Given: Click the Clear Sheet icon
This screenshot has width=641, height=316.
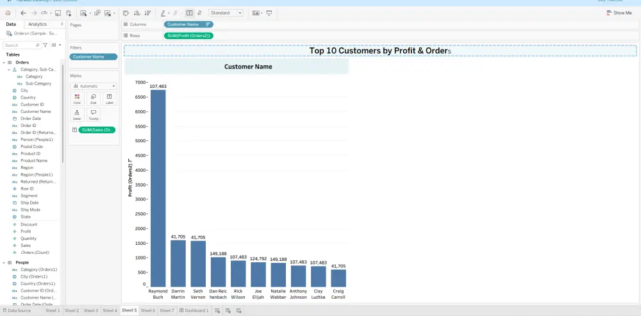Looking at the screenshot, I should (x=108, y=13).
